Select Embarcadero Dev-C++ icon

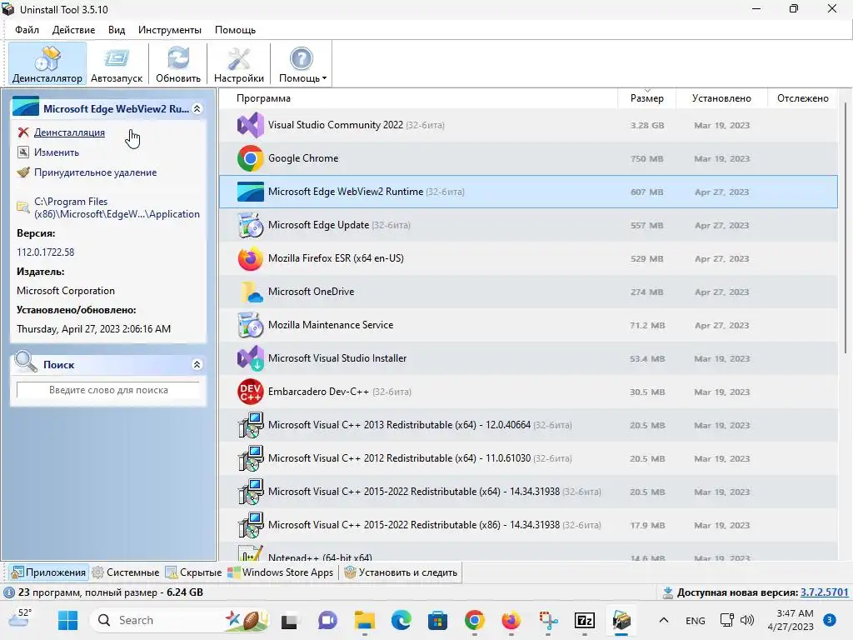coord(250,392)
